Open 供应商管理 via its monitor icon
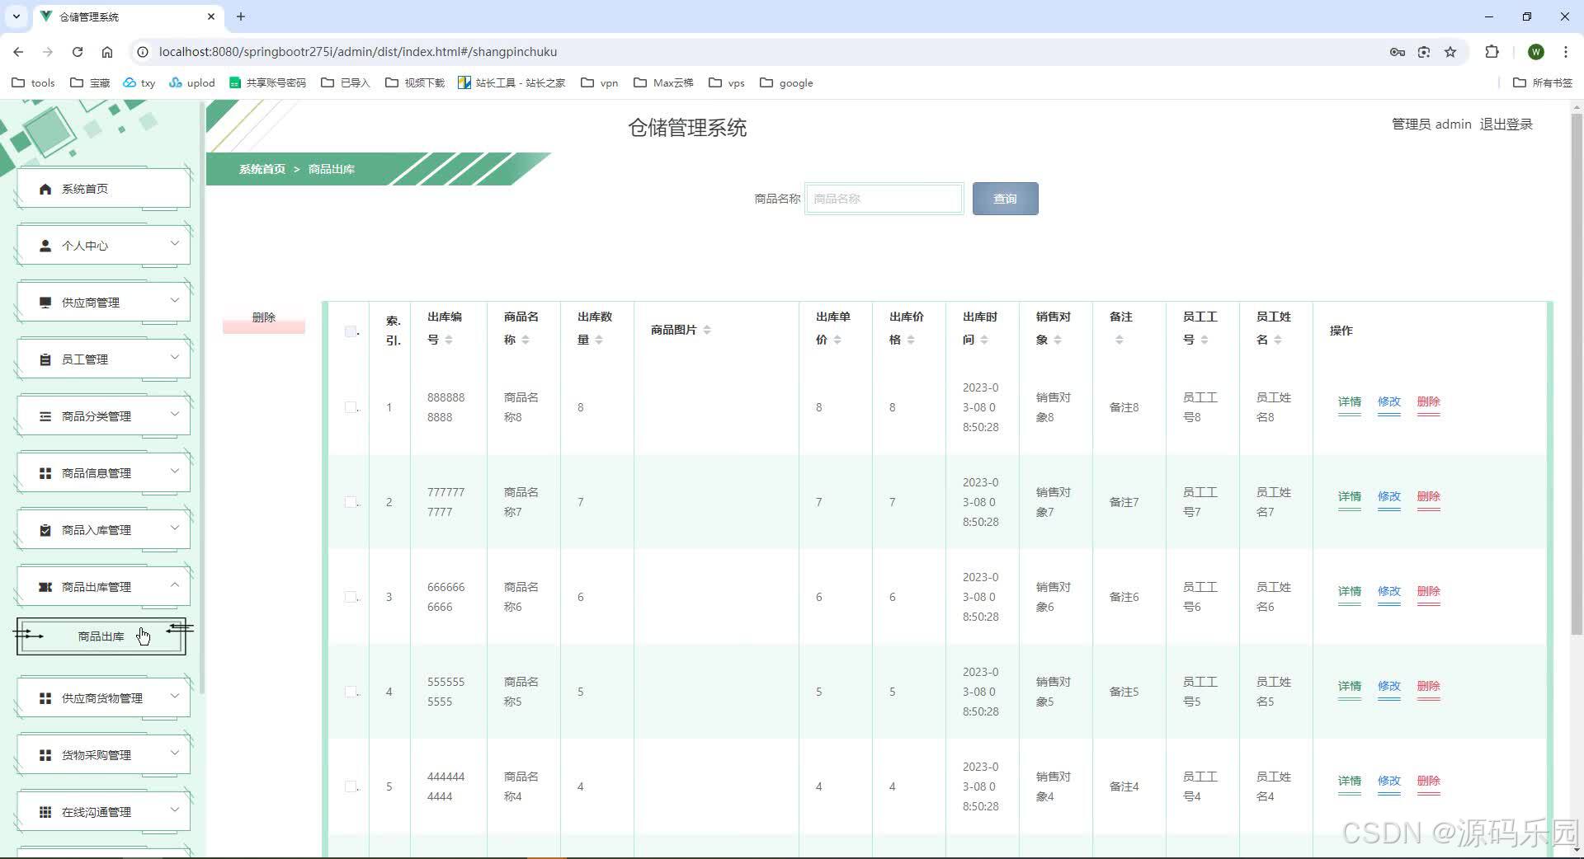 point(45,301)
